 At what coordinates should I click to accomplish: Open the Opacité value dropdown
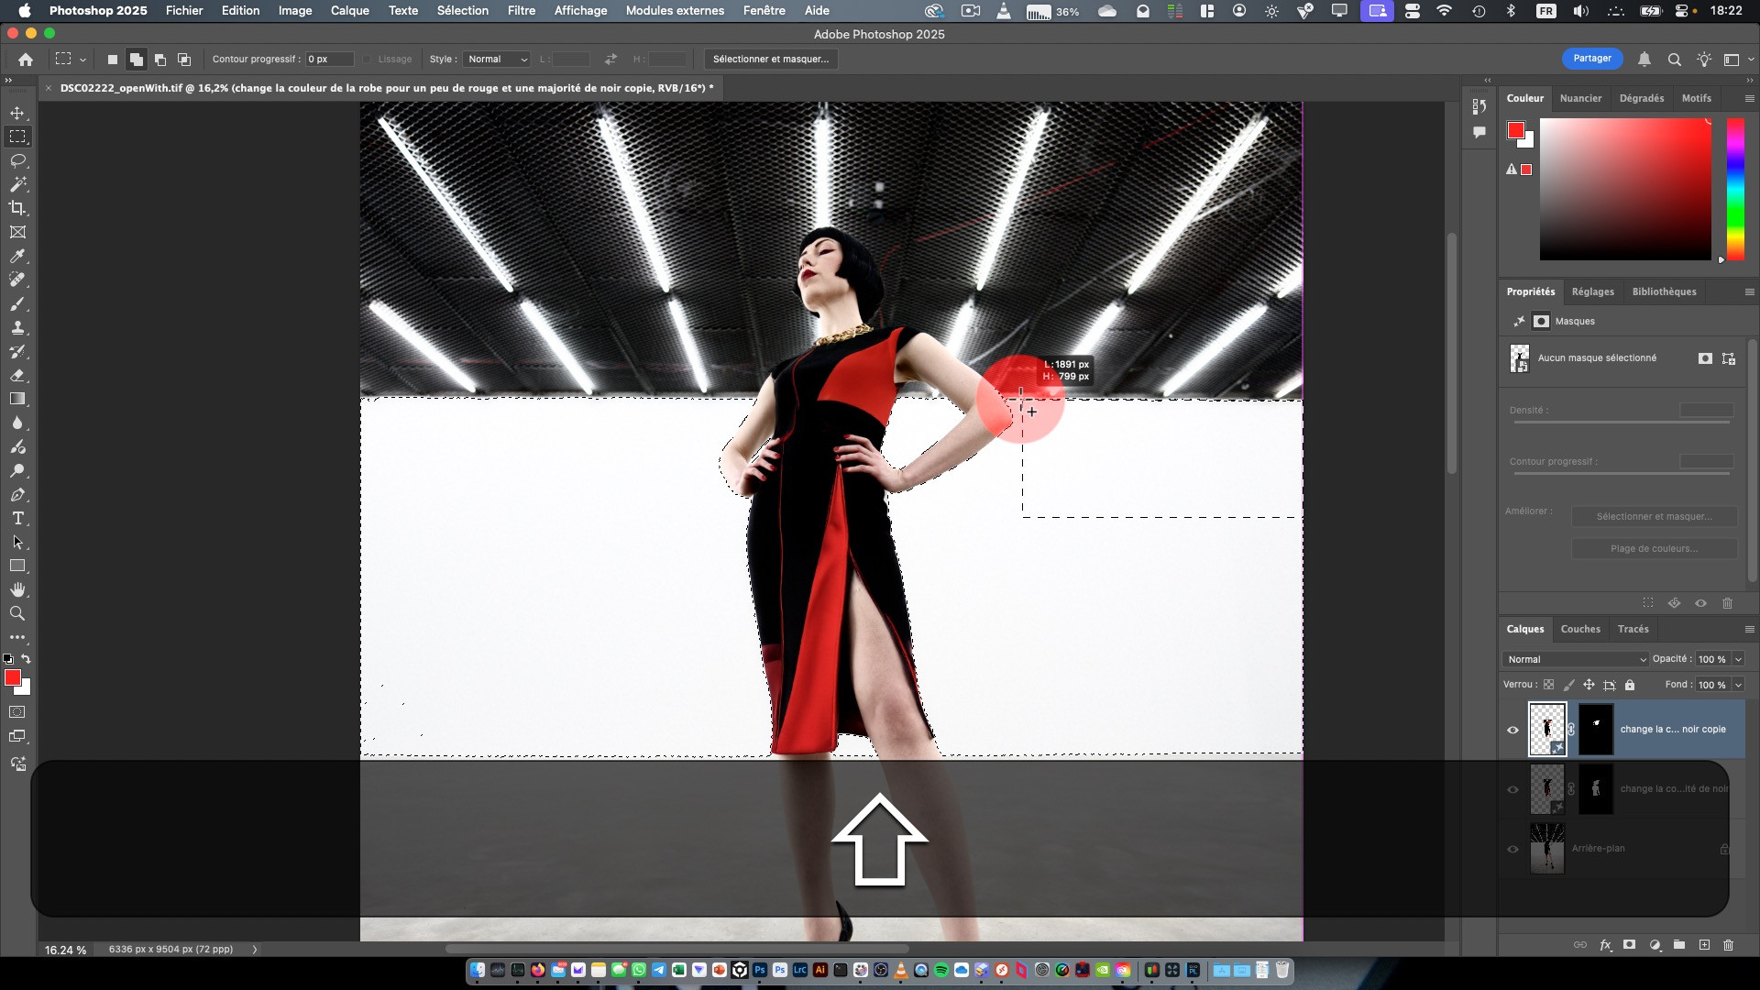(x=1738, y=659)
